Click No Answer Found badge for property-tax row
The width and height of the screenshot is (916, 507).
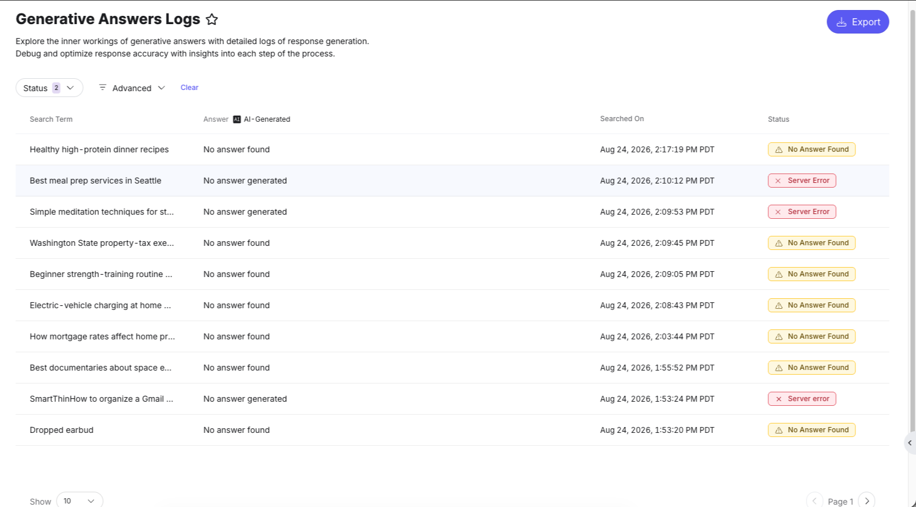click(x=811, y=243)
